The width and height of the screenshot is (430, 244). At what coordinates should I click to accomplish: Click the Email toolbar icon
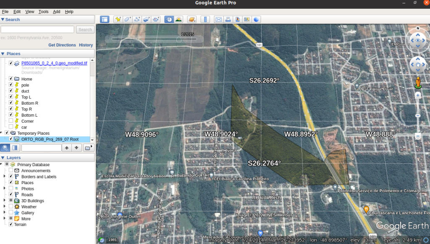tap(218, 19)
